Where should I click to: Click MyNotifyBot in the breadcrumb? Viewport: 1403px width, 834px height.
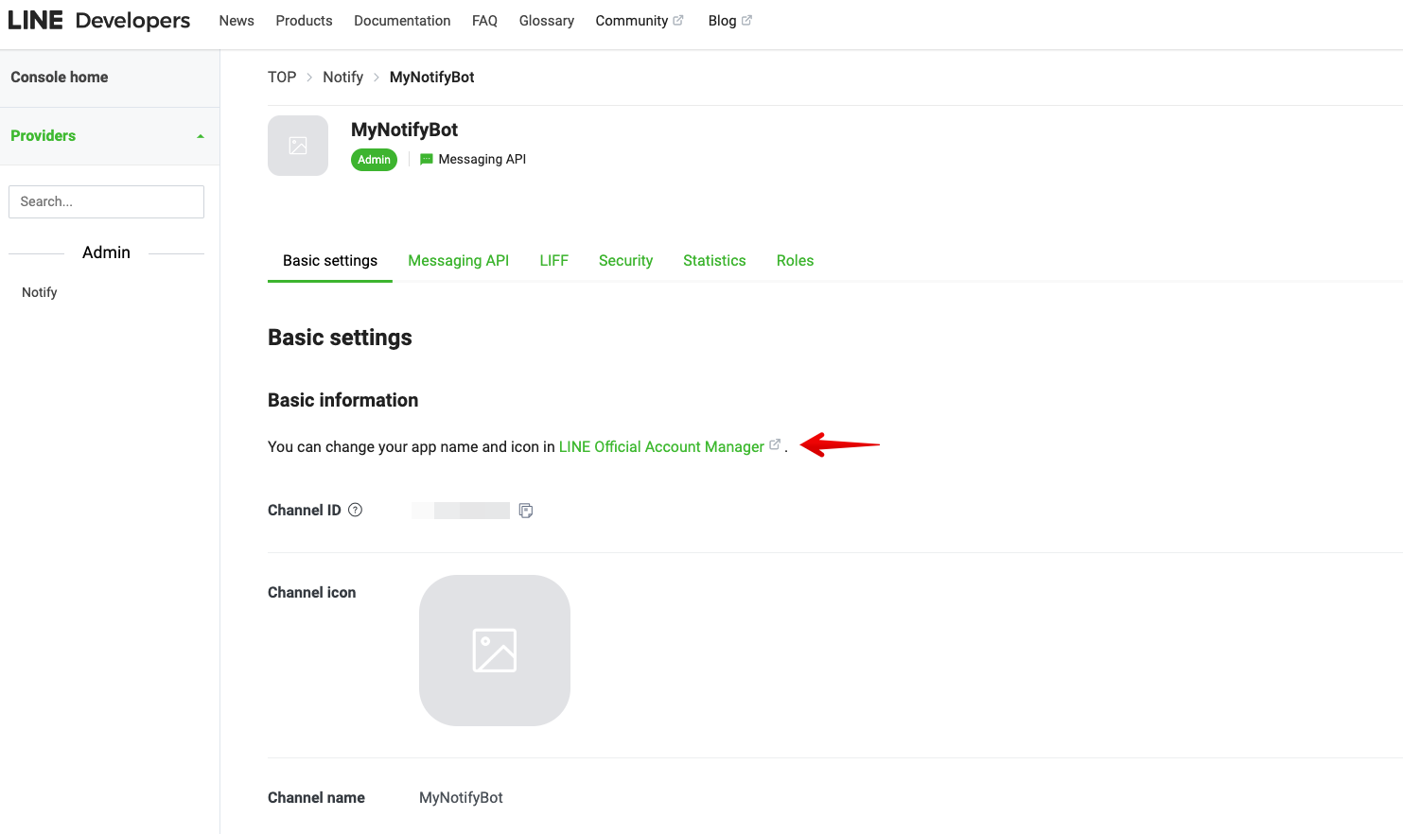coord(431,78)
